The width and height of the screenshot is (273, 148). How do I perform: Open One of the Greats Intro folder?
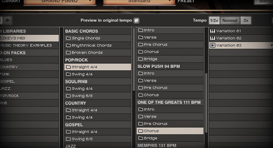[170, 109]
